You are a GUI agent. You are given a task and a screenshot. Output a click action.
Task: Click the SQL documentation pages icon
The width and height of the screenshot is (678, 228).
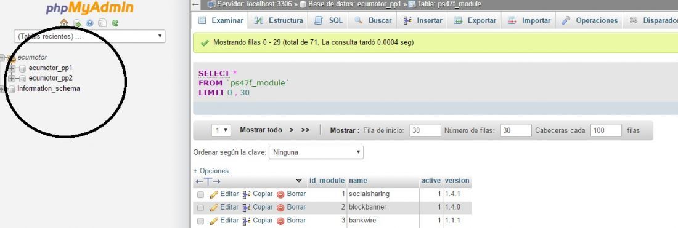click(102, 23)
